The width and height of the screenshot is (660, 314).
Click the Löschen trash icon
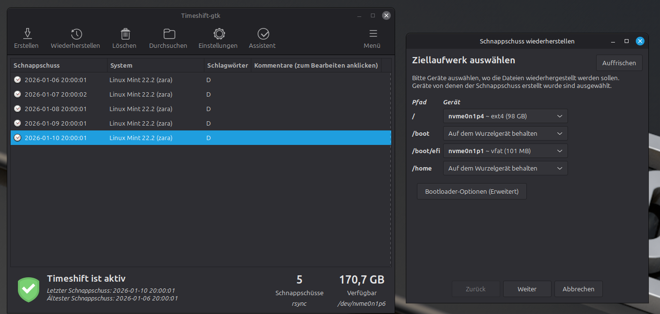125,34
